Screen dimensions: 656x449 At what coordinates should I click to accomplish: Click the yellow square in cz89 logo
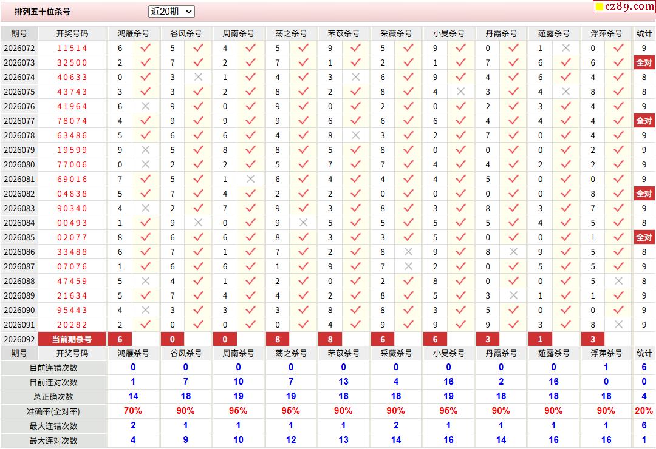pos(598,7)
